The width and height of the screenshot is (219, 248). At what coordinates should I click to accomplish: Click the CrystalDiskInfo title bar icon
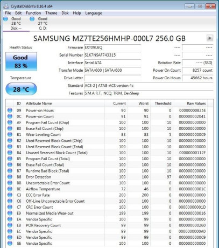(6, 6)
